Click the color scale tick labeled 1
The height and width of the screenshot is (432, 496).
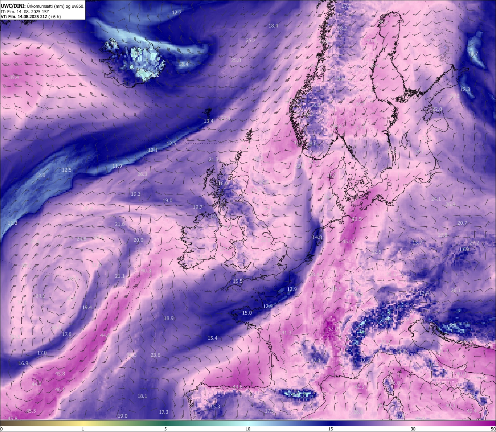pyautogui.click(x=83, y=429)
